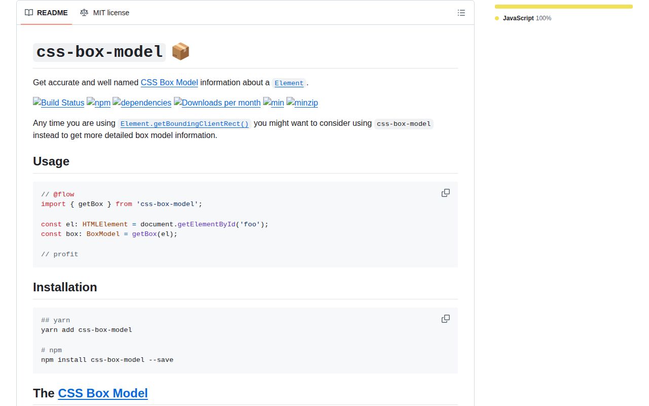Click the '# npm' comment line
This screenshot has height=406, width=649.
[x=52, y=350]
